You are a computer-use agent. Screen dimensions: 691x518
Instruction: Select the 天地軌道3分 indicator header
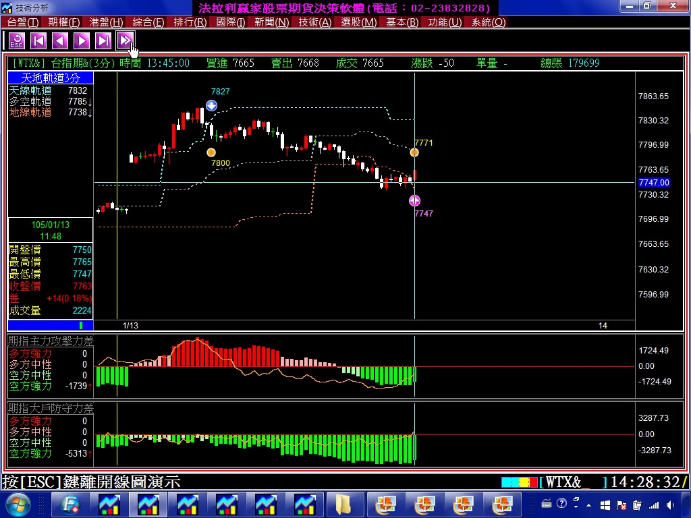(51, 78)
